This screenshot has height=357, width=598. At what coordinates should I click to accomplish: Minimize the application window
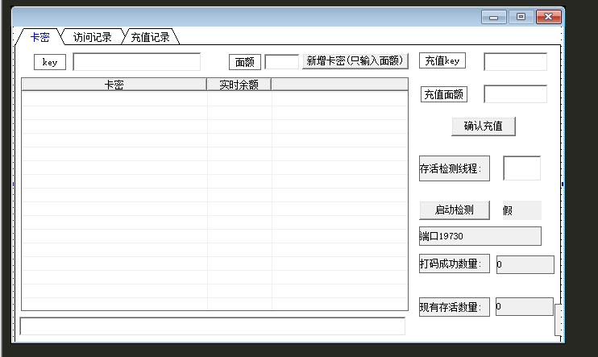coord(493,17)
